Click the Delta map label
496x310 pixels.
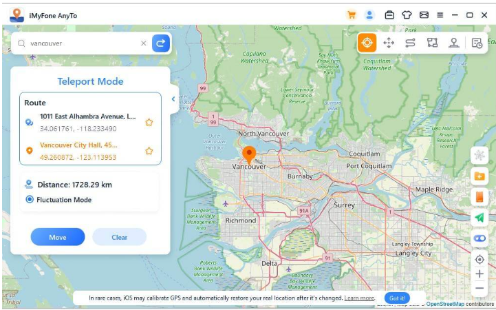(269, 263)
